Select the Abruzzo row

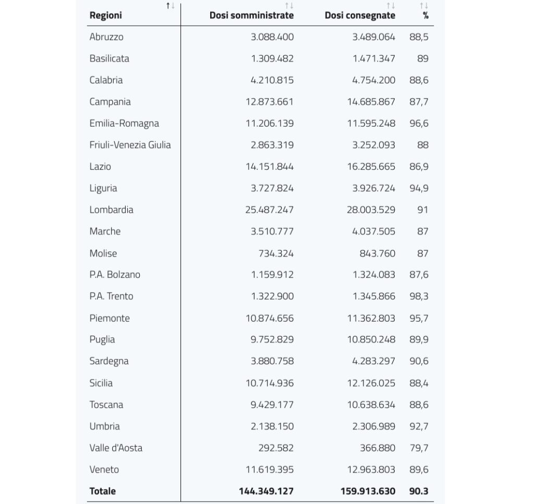[261, 37]
